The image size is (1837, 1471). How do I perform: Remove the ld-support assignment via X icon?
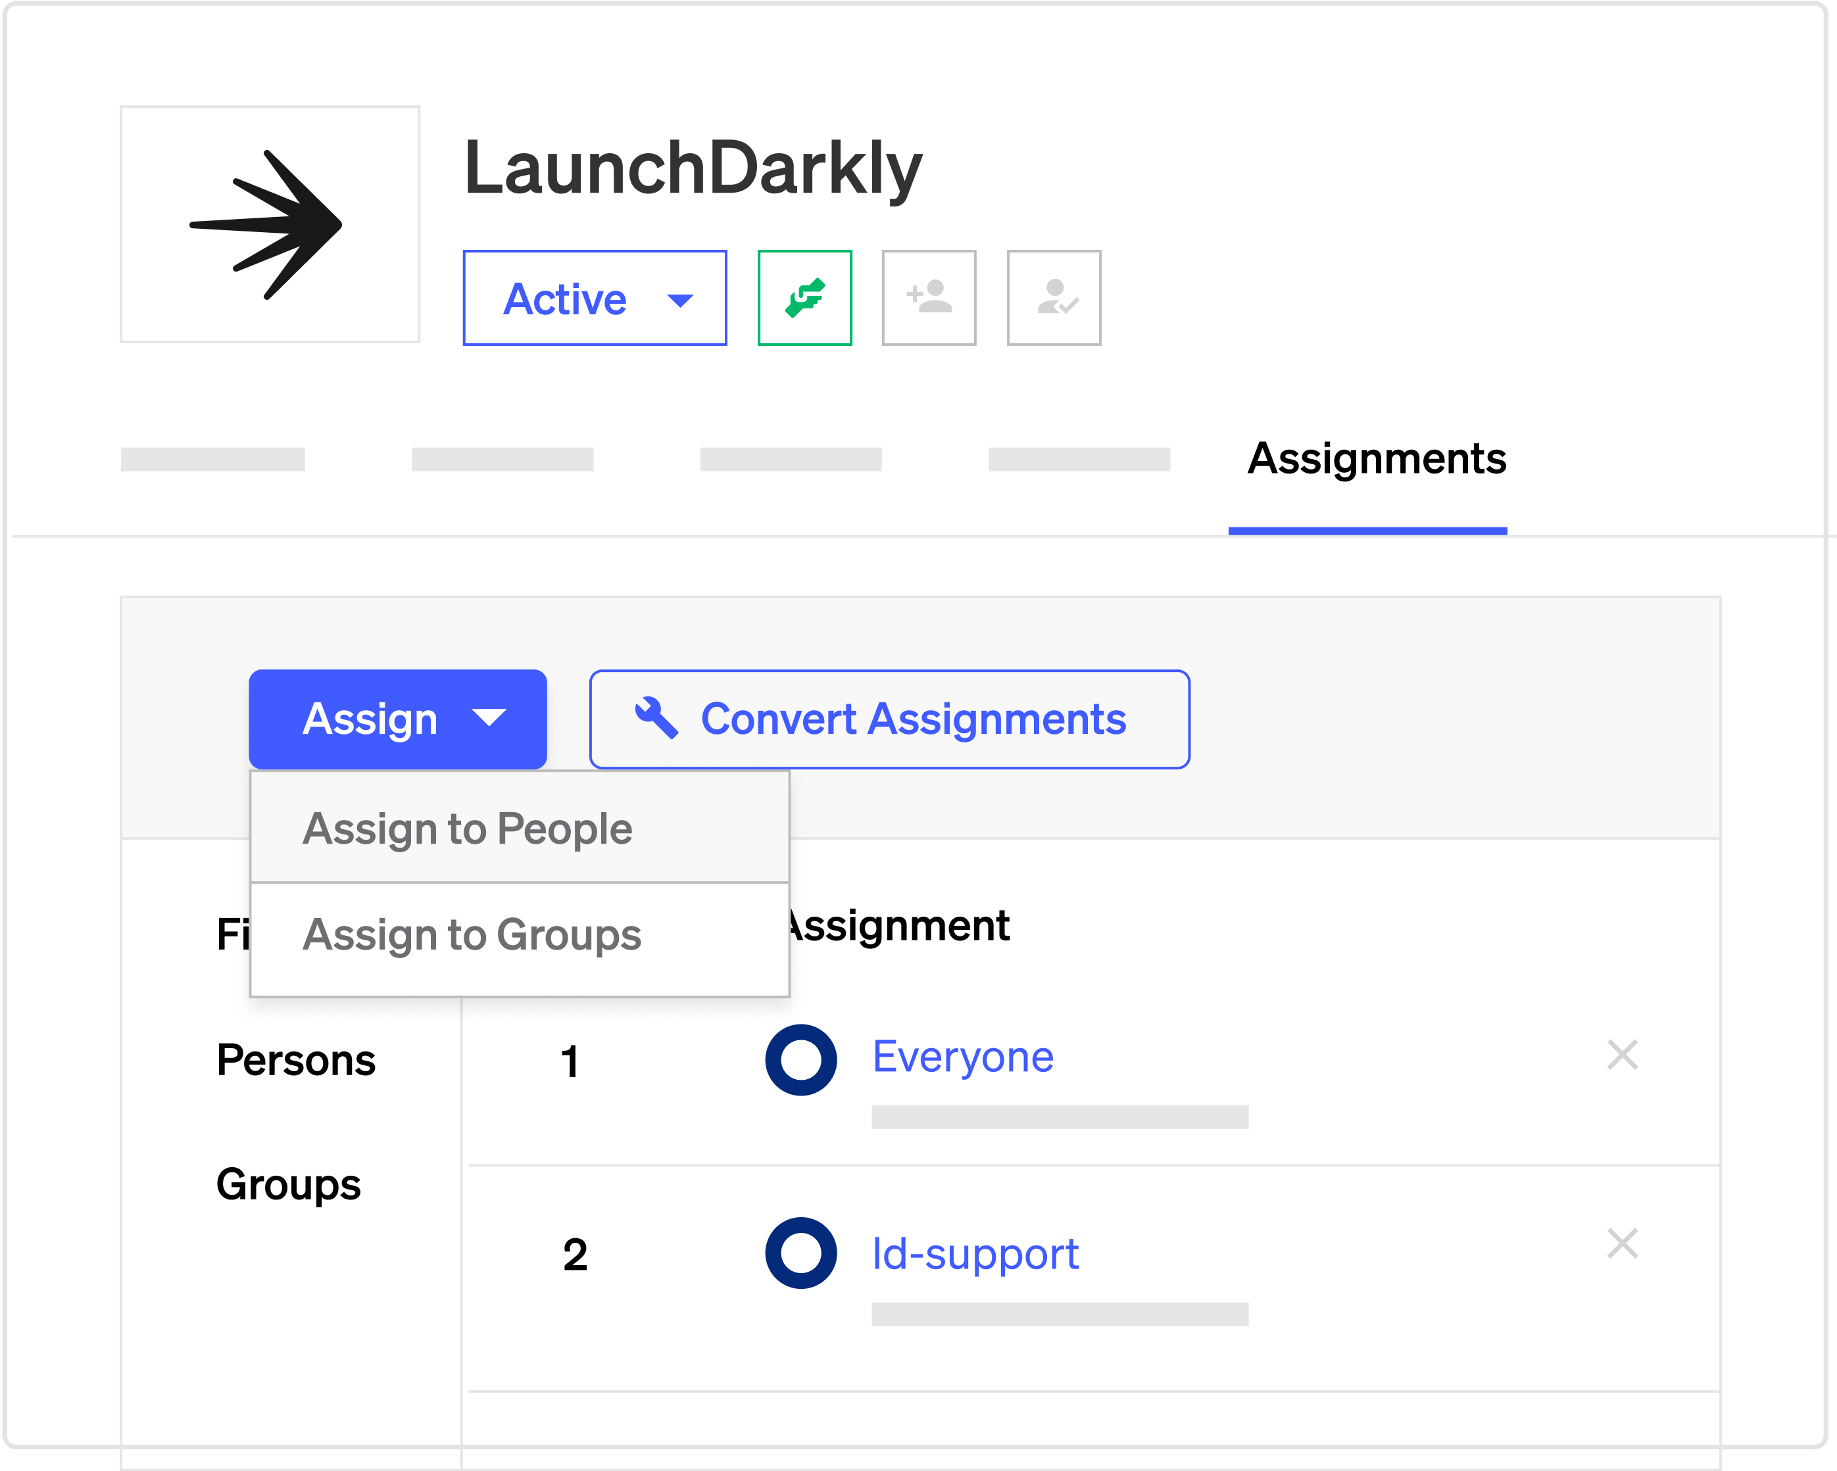coord(1623,1245)
